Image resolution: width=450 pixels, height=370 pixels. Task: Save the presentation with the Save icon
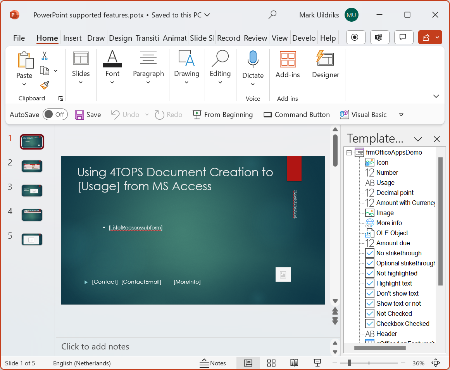[x=80, y=114]
